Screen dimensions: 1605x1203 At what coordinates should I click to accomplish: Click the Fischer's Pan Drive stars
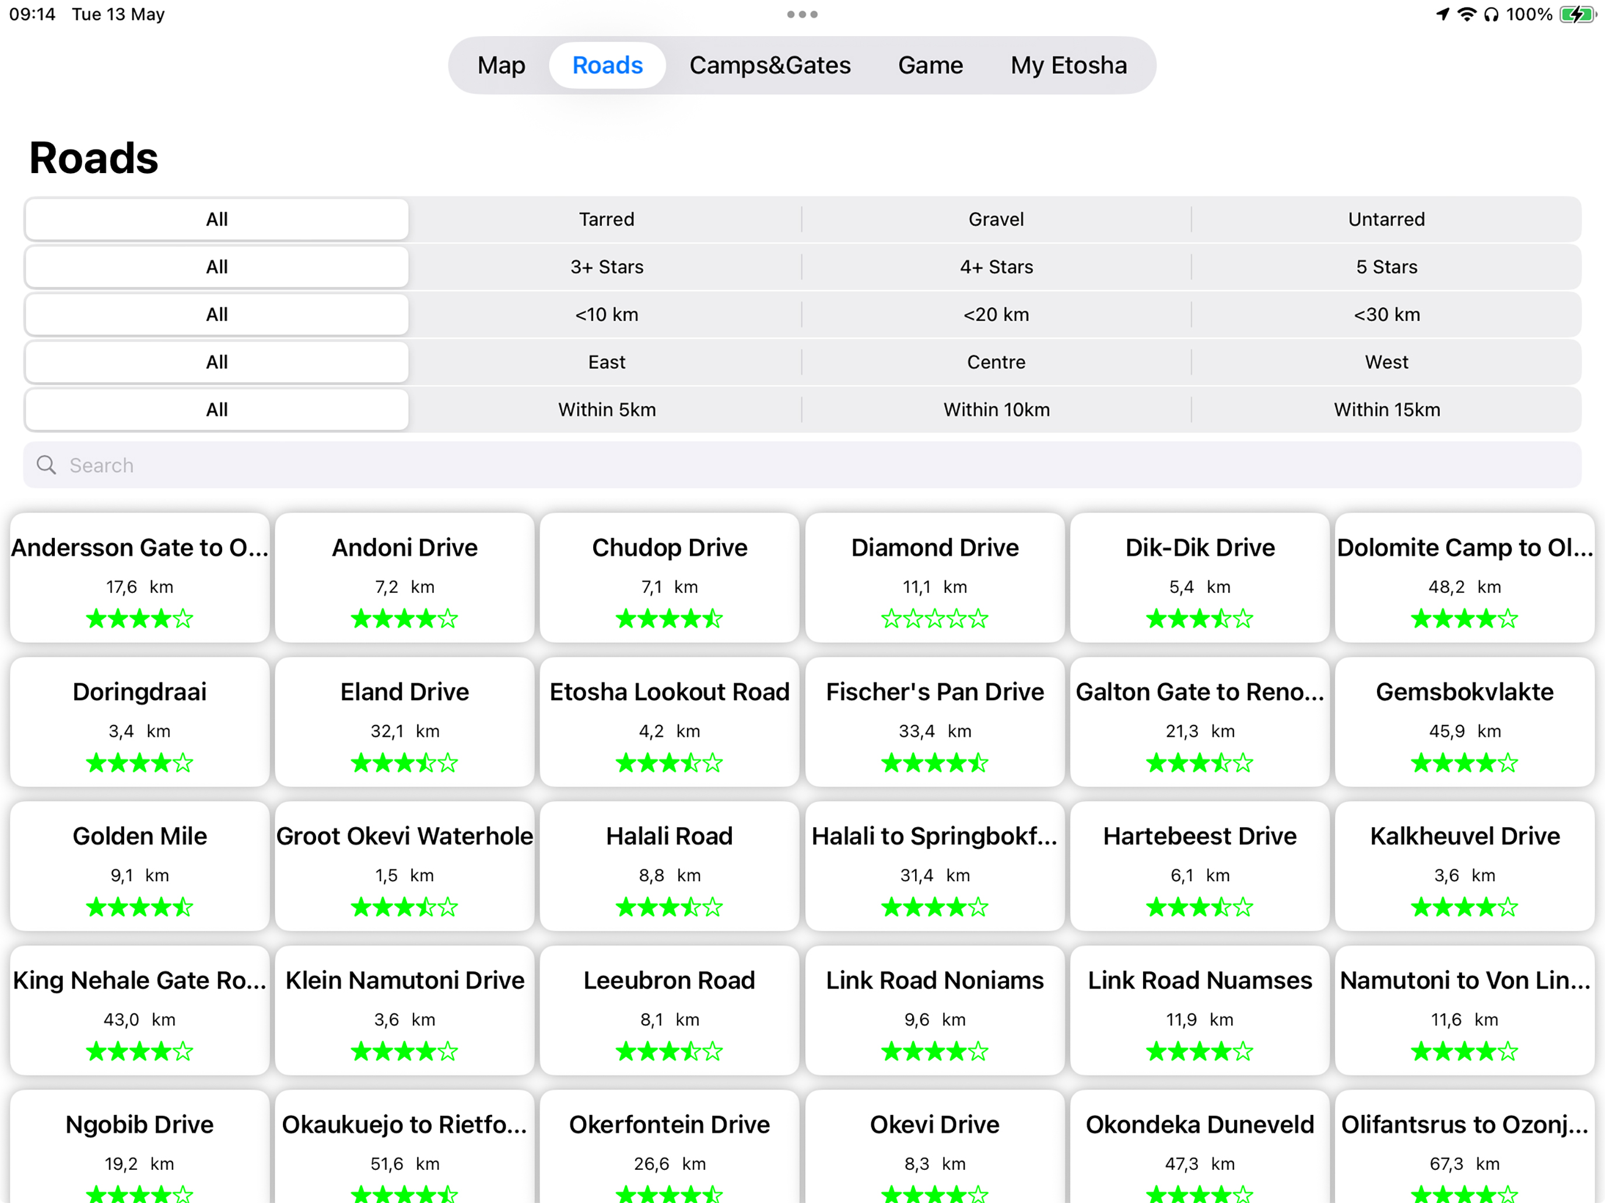coord(934,763)
